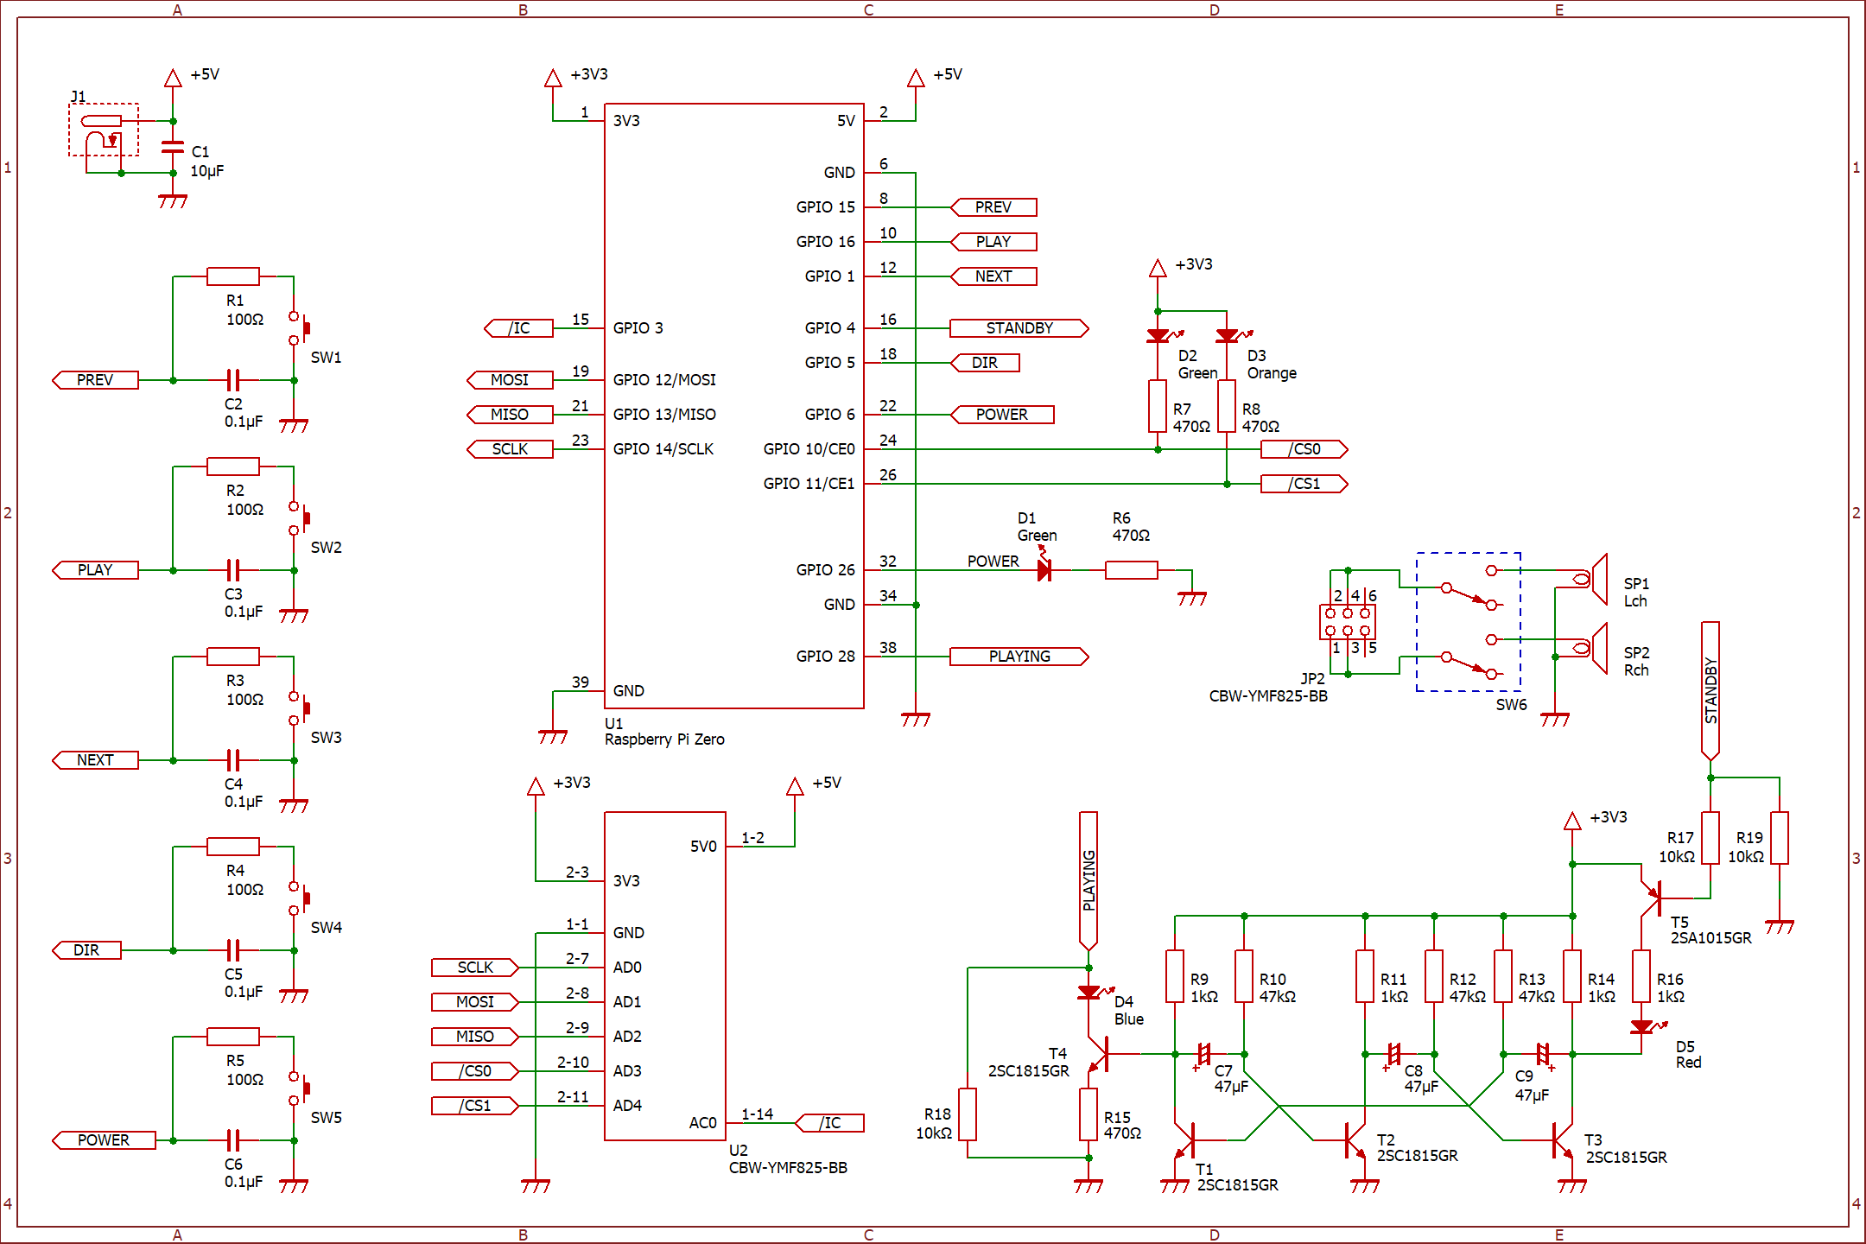Select the C2 0.1µF capacitor symbol

232,380
